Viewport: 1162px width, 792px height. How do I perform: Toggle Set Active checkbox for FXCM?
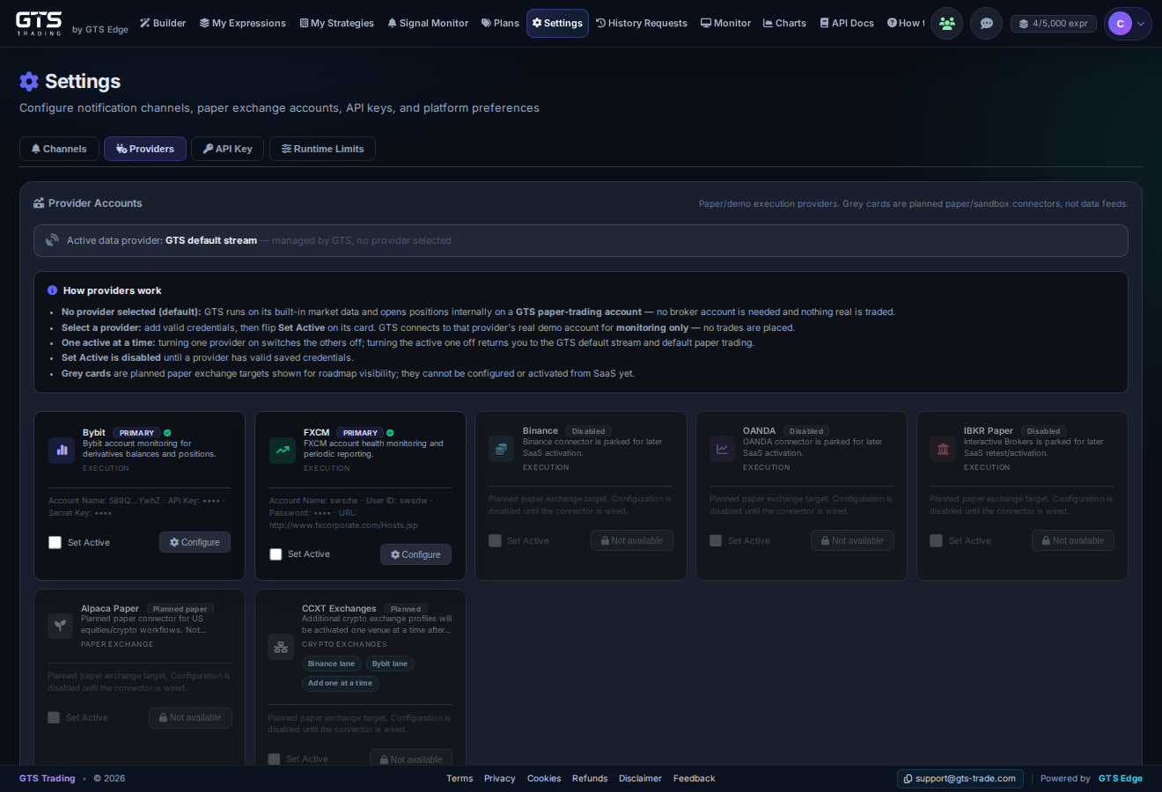click(x=276, y=554)
